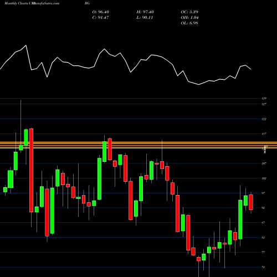Click the 87 price axis label
The width and height of the screenshot is (277, 277).
(263, 223)
